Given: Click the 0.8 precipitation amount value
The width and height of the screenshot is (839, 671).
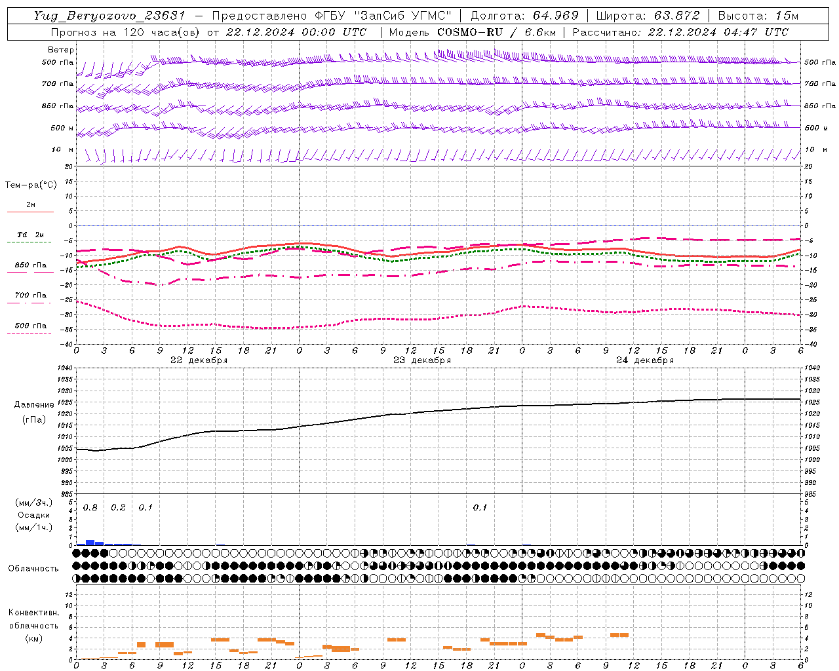Looking at the screenshot, I should click(90, 508).
